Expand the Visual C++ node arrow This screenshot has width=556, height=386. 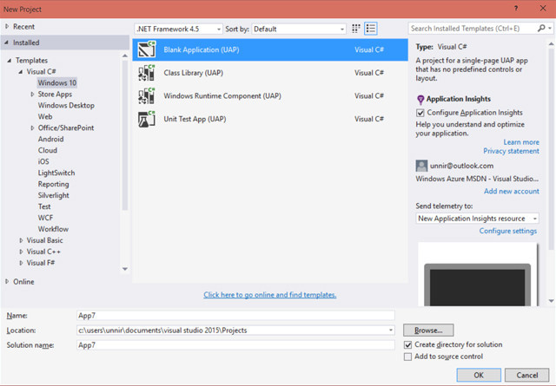click(21, 252)
